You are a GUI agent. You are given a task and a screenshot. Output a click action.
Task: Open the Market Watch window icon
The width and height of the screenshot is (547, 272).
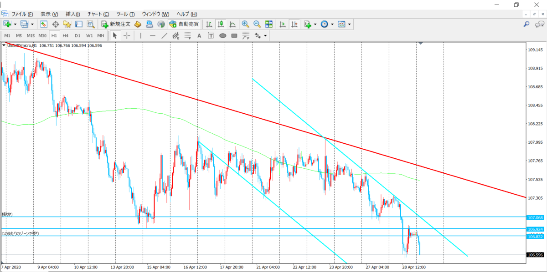click(44, 24)
